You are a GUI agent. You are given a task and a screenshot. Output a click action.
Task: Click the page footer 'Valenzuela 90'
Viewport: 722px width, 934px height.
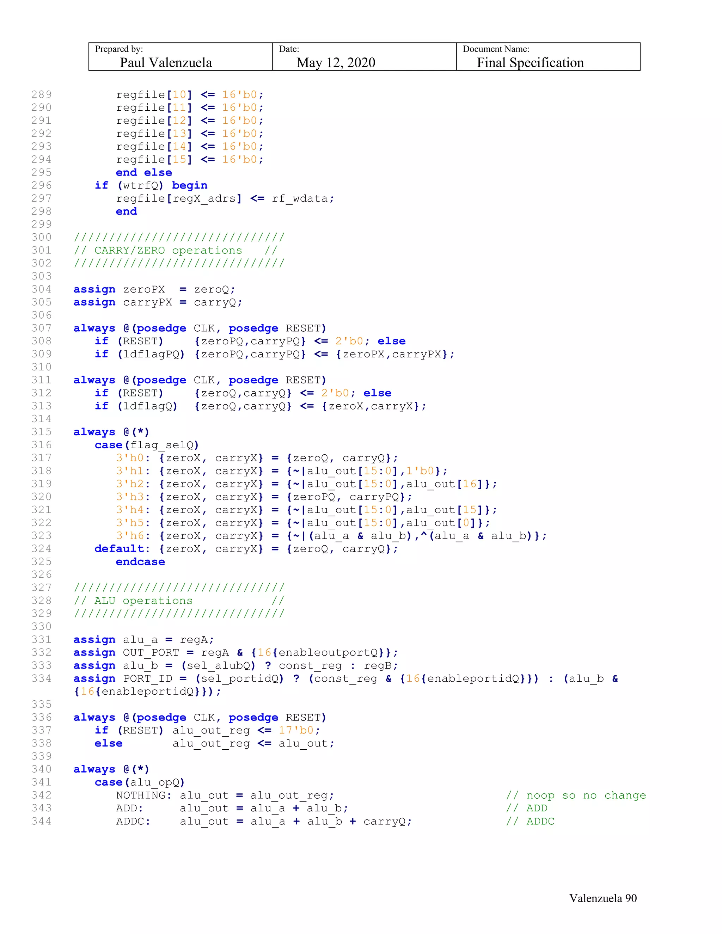click(603, 898)
